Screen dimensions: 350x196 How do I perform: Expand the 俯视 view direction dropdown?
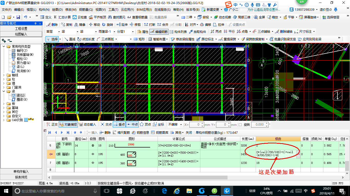click(x=211, y=17)
